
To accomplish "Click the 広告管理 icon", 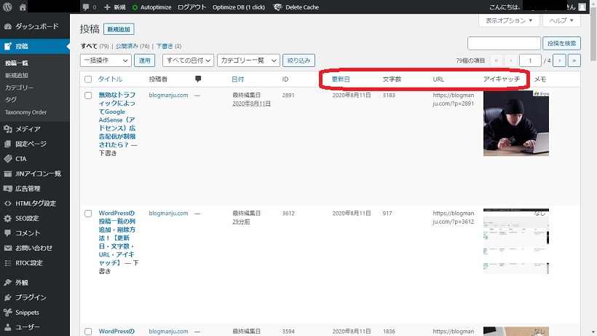I will coord(7,189).
